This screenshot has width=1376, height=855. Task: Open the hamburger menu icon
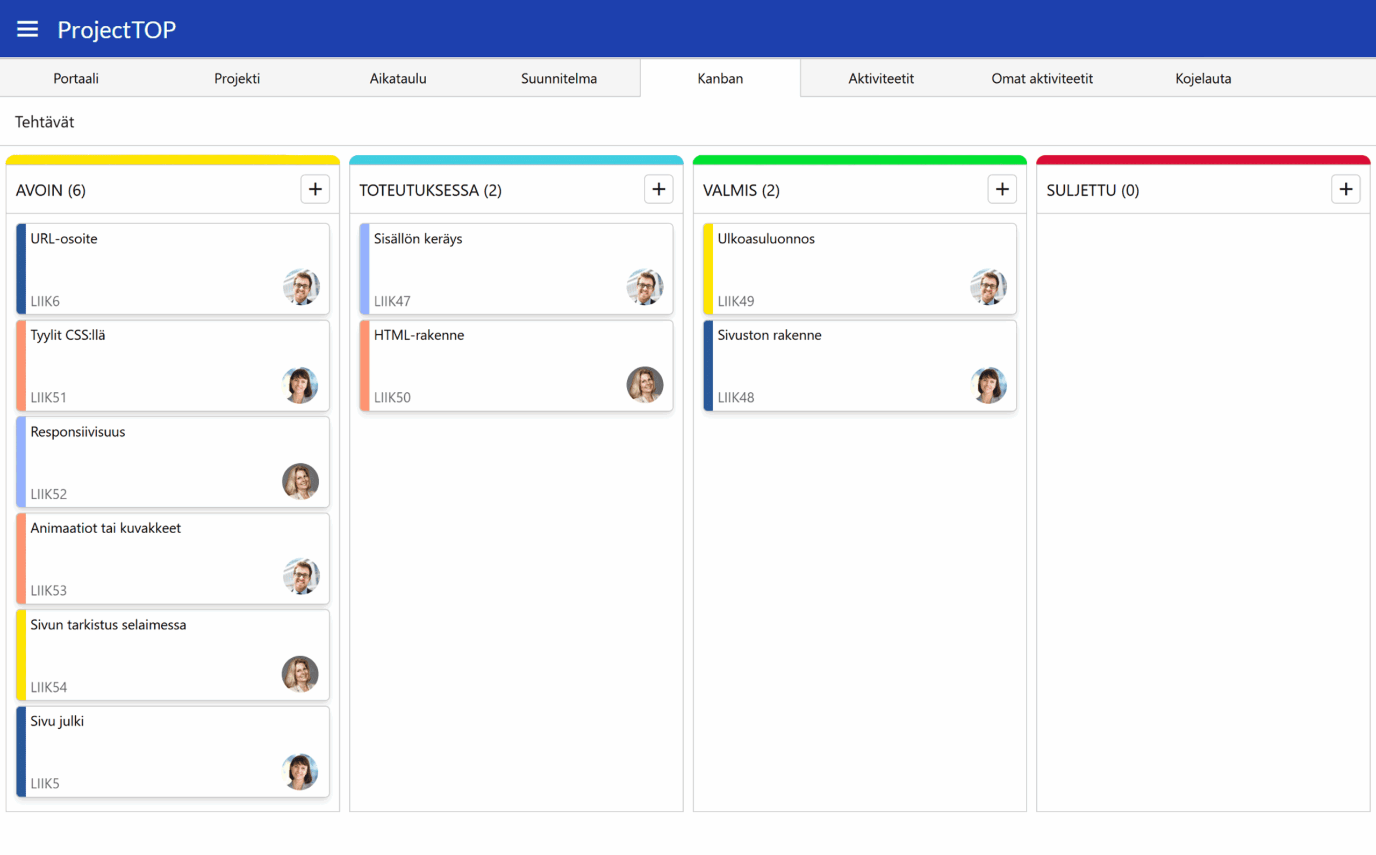(27, 29)
